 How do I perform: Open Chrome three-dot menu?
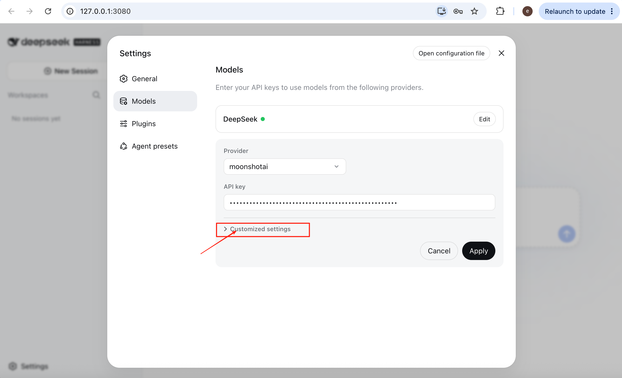[612, 11]
